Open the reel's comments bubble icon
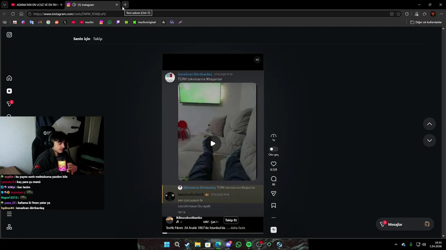 coord(274,179)
